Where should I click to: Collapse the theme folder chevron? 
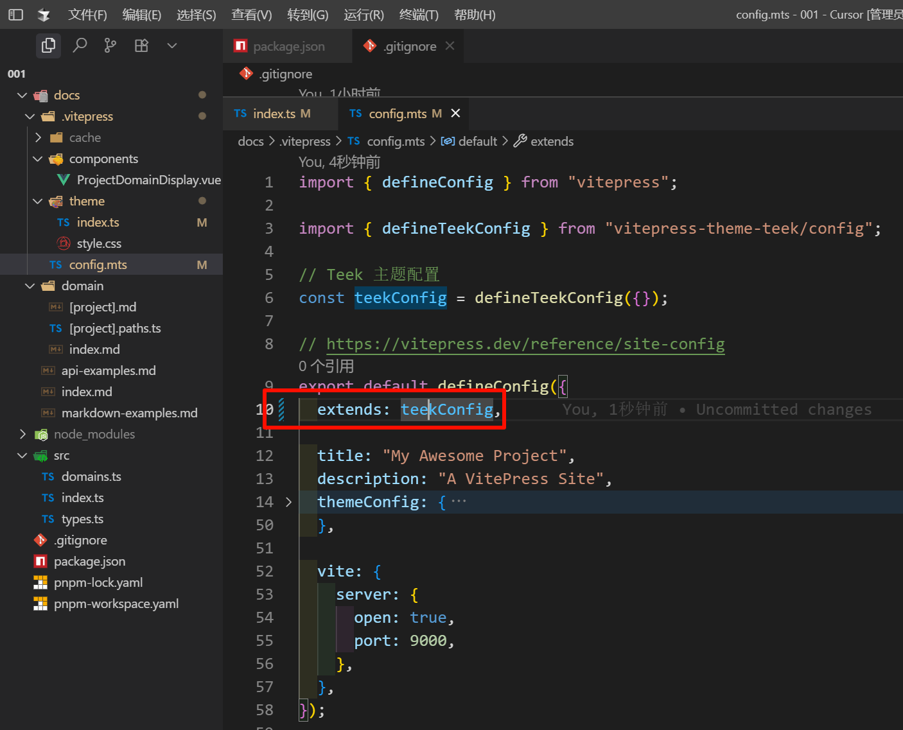pos(38,201)
